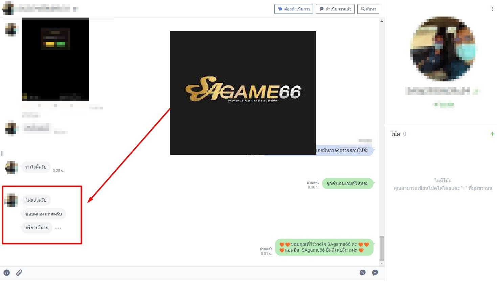Click the paperclip attach file icon

pos(19,273)
